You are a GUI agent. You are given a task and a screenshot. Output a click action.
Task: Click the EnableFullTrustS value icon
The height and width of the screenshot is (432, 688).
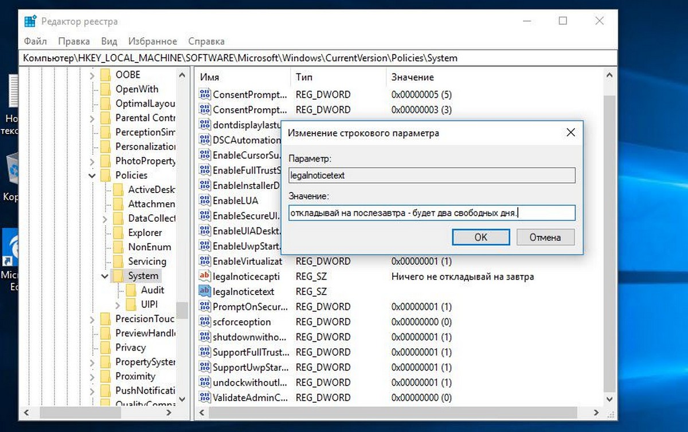[205, 170]
